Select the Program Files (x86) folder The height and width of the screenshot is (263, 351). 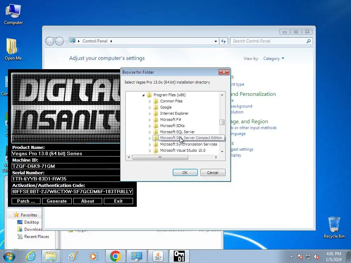click(169, 95)
